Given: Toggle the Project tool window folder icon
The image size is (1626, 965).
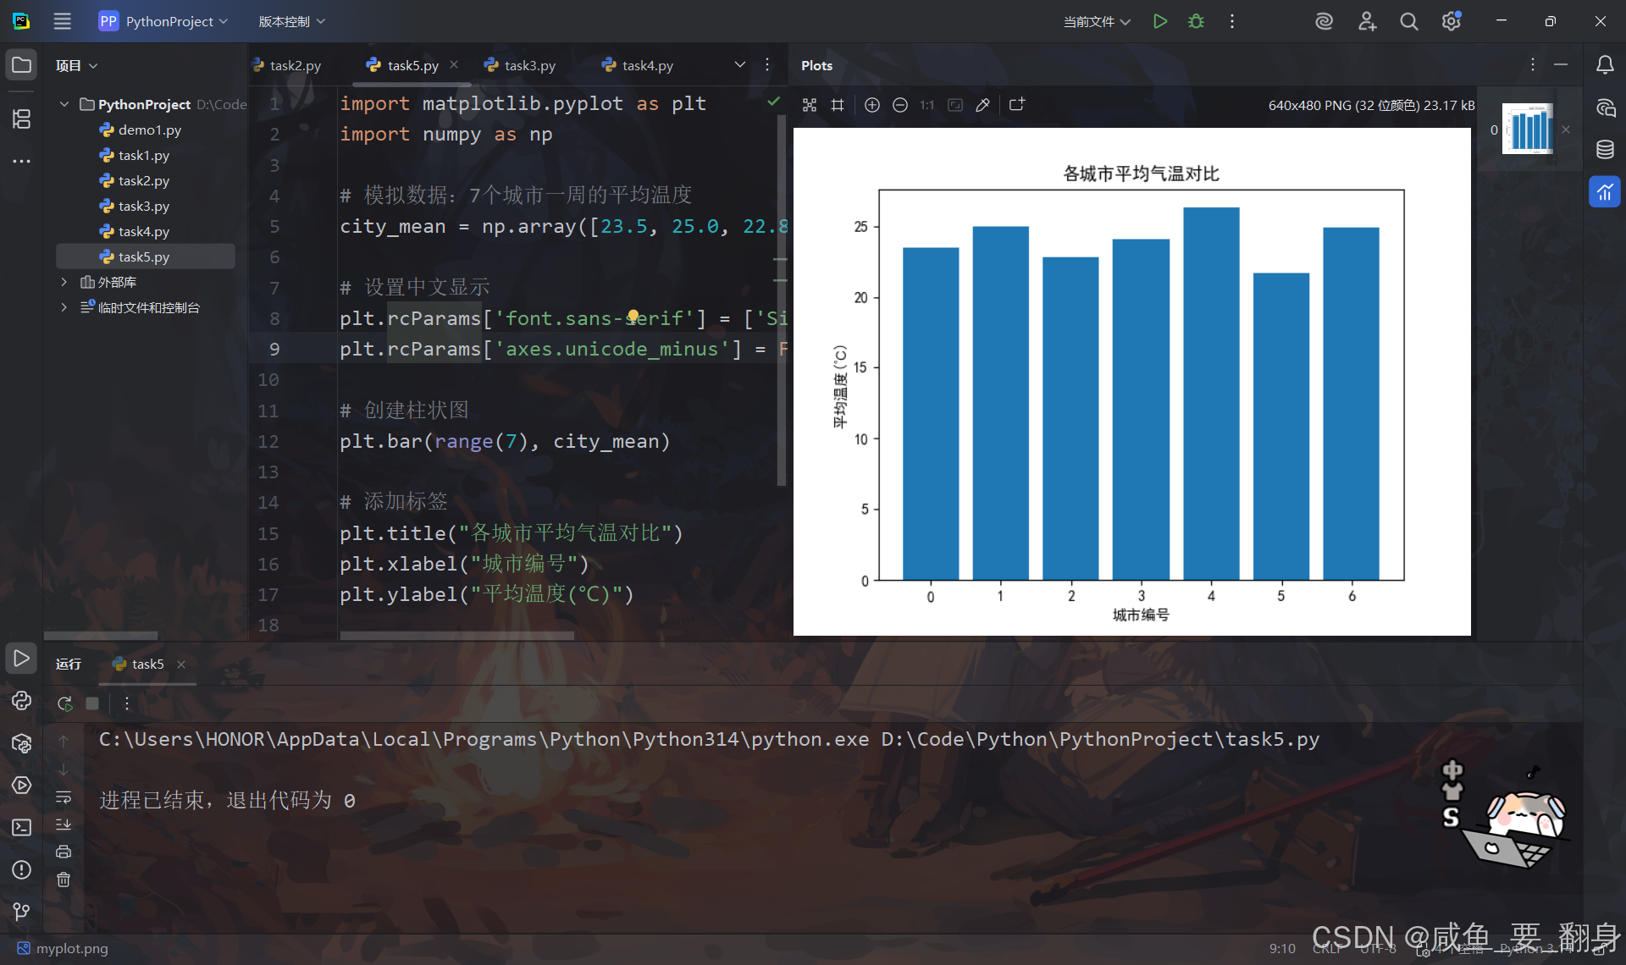Looking at the screenshot, I should (x=21, y=65).
